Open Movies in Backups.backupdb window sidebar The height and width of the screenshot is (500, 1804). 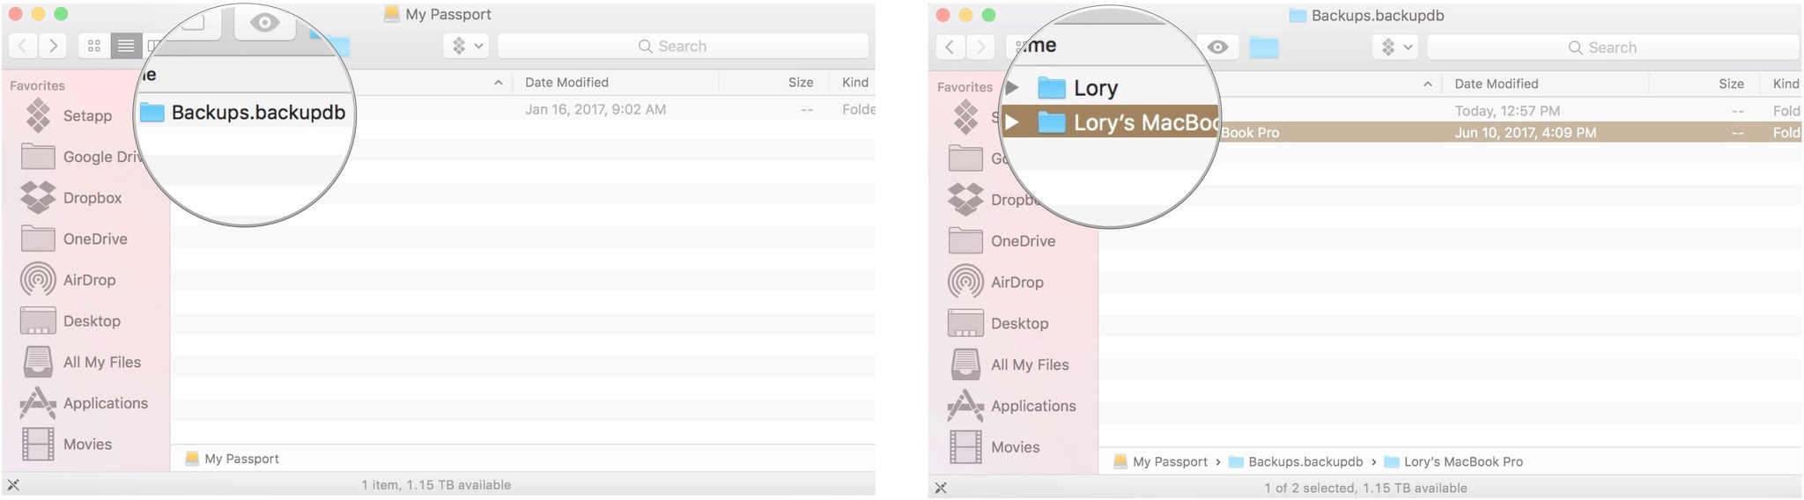[x=994, y=447]
